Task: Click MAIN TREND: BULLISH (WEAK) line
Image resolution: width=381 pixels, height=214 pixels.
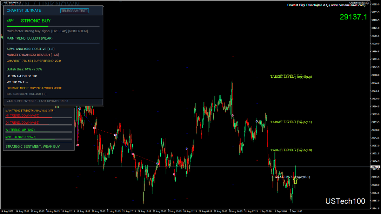Action: pyautogui.click(x=30, y=38)
